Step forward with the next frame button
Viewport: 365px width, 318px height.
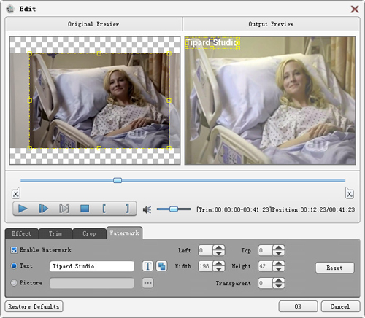43,209
